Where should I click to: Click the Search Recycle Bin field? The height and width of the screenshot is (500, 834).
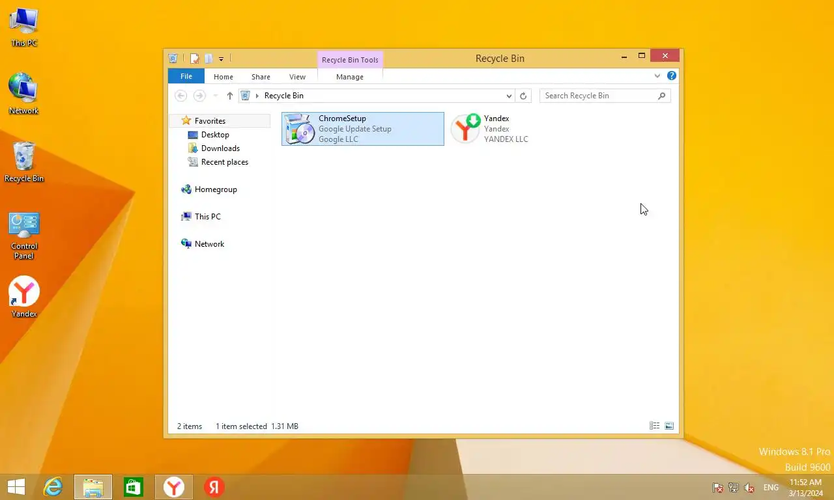tap(605, 96)
